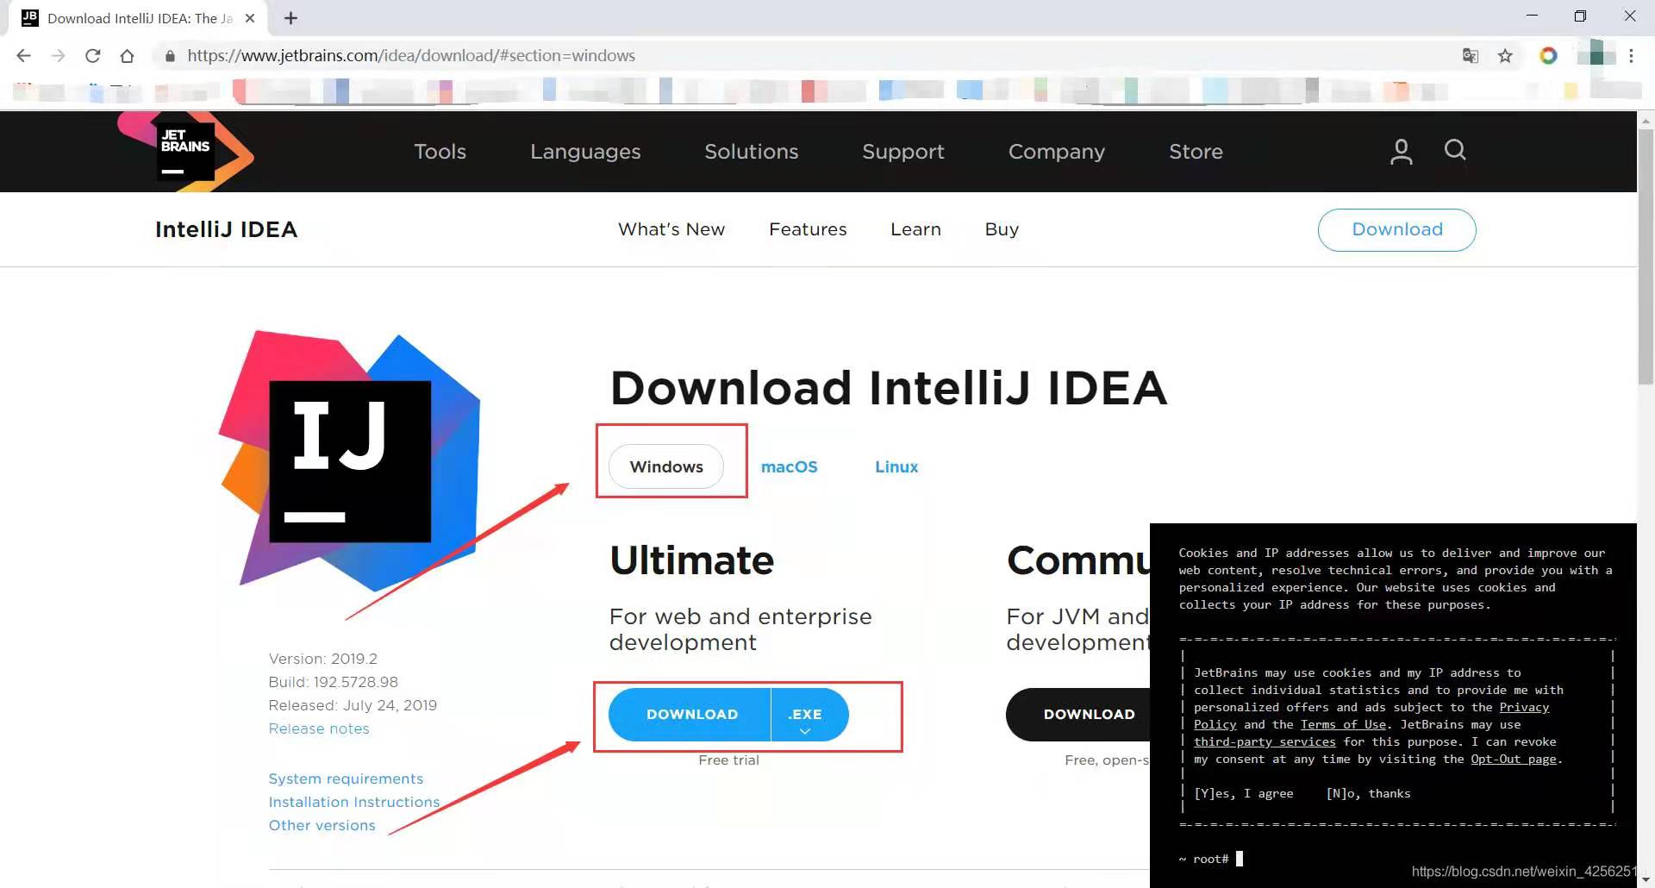Open the site search magnifier
The image size is (1655, 888).
pos(1455,150)
